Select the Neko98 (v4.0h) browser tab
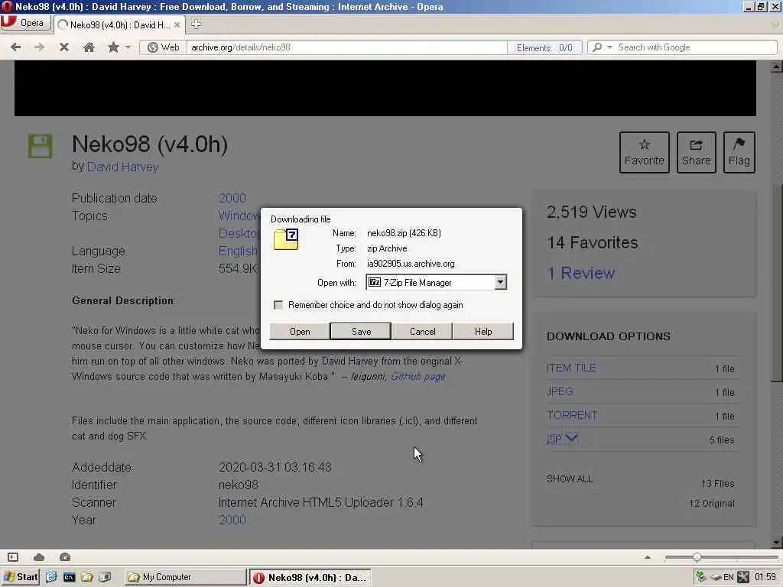The height and width of the screenshot is (587, 783). click(x=119, y=24)
